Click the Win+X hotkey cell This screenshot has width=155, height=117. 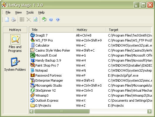81,100
